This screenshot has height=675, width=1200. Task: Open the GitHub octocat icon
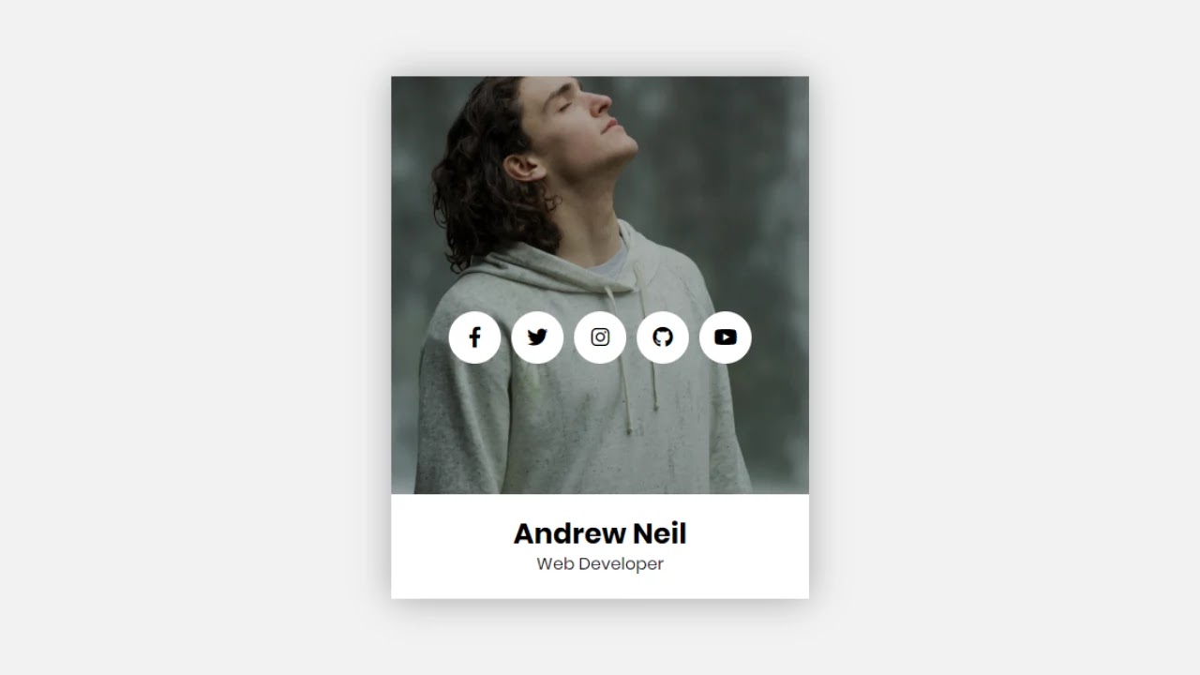click(x=663, y=337)
